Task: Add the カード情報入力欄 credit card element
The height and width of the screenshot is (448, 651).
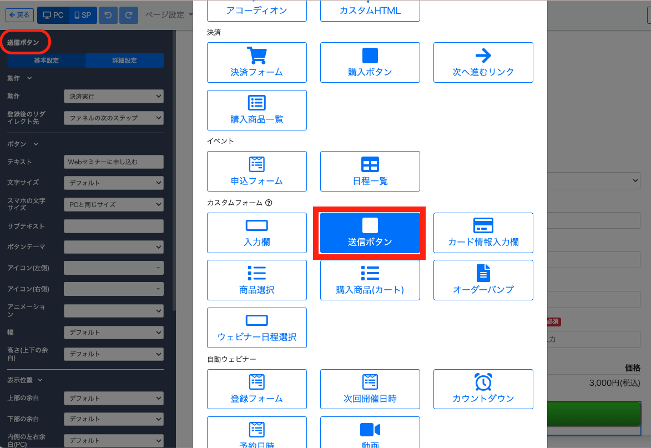Action: pos(483,233)
